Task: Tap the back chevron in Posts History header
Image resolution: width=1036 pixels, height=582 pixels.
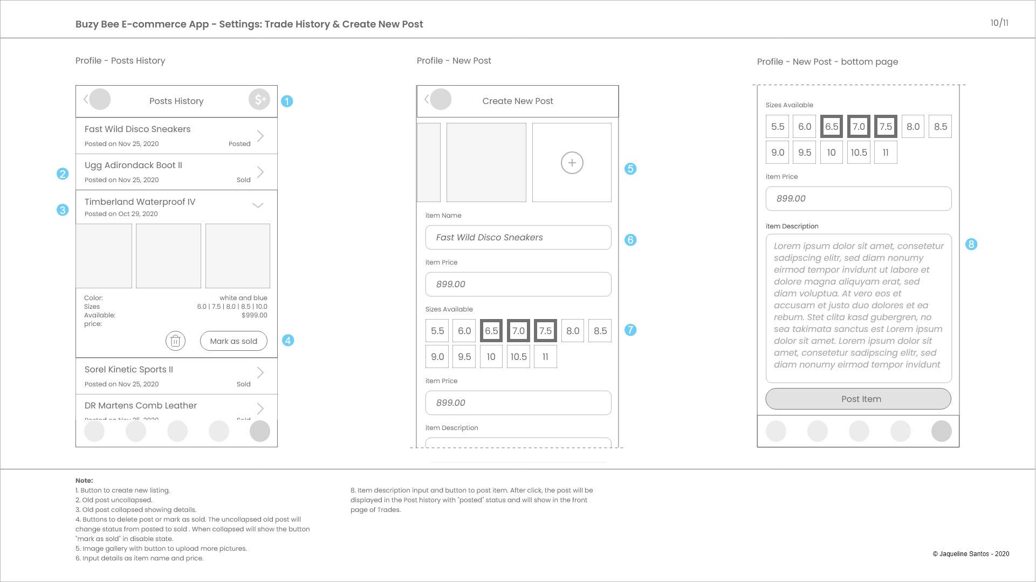Action: (86, 99)
